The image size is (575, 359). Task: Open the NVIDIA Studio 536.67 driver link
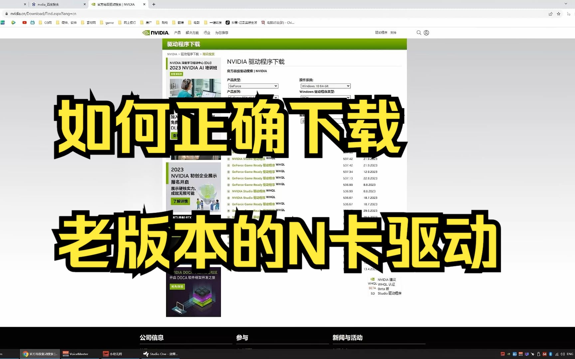click(x=249, y=198)
